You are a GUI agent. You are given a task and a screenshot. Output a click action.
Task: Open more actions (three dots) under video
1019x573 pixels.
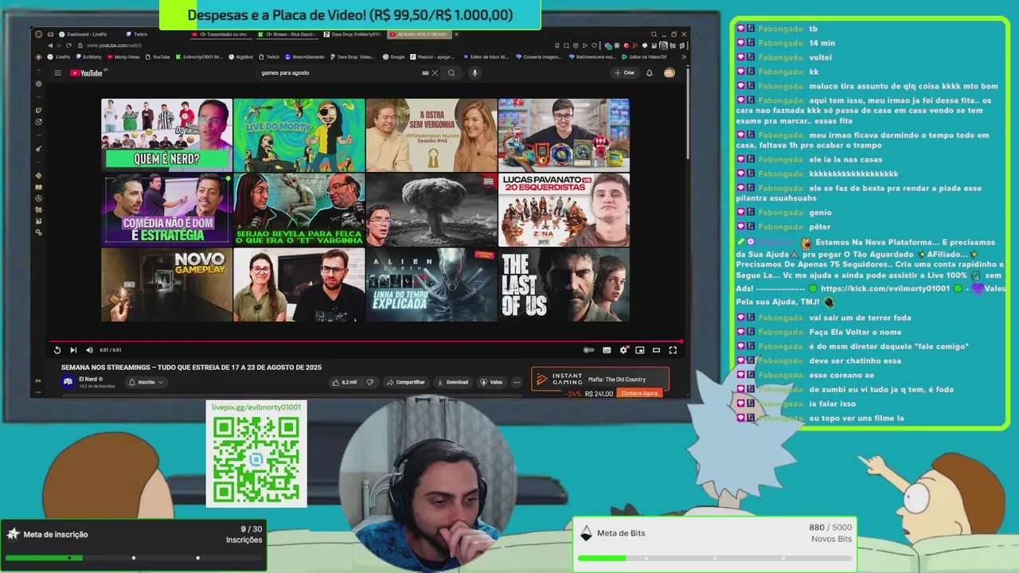point(517,382)
